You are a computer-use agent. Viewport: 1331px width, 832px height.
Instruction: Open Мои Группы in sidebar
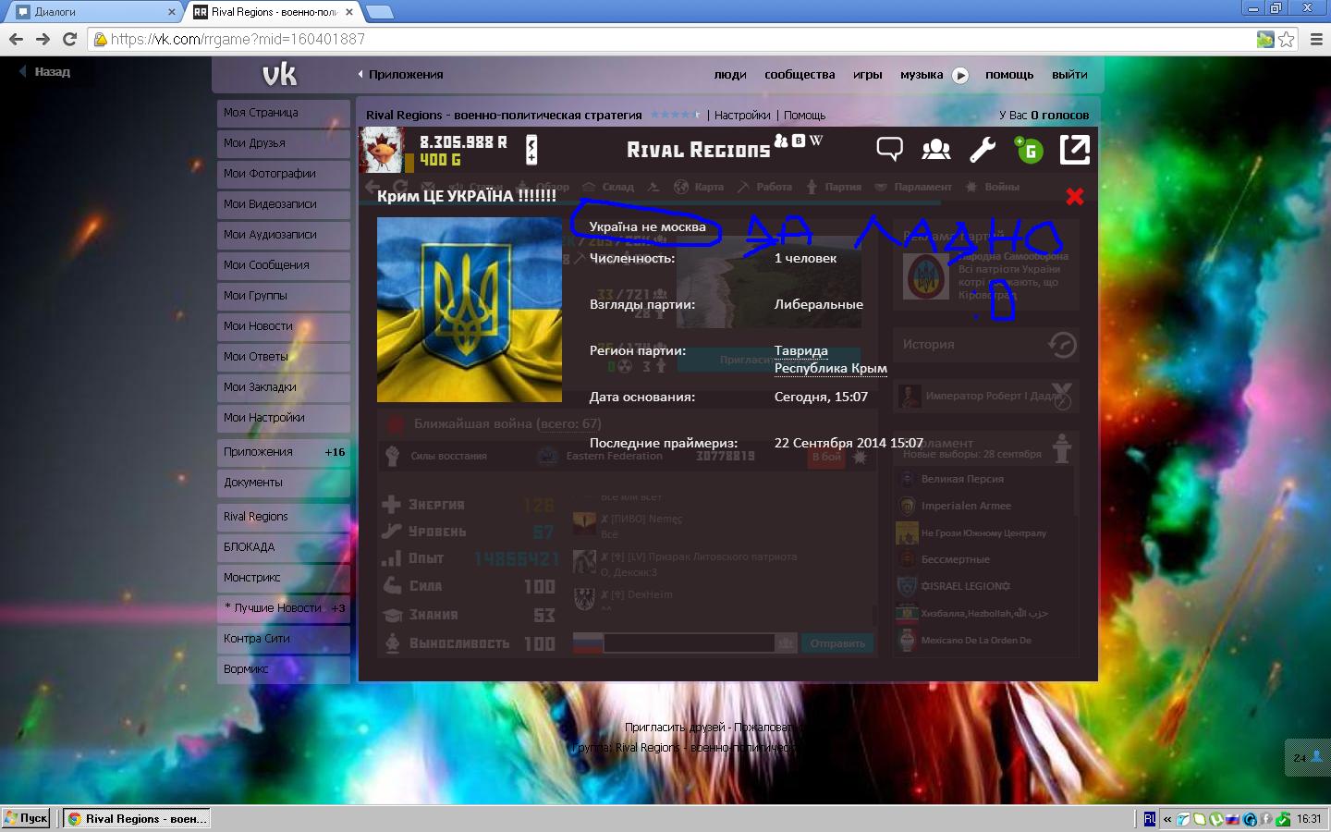coord(284,296)
